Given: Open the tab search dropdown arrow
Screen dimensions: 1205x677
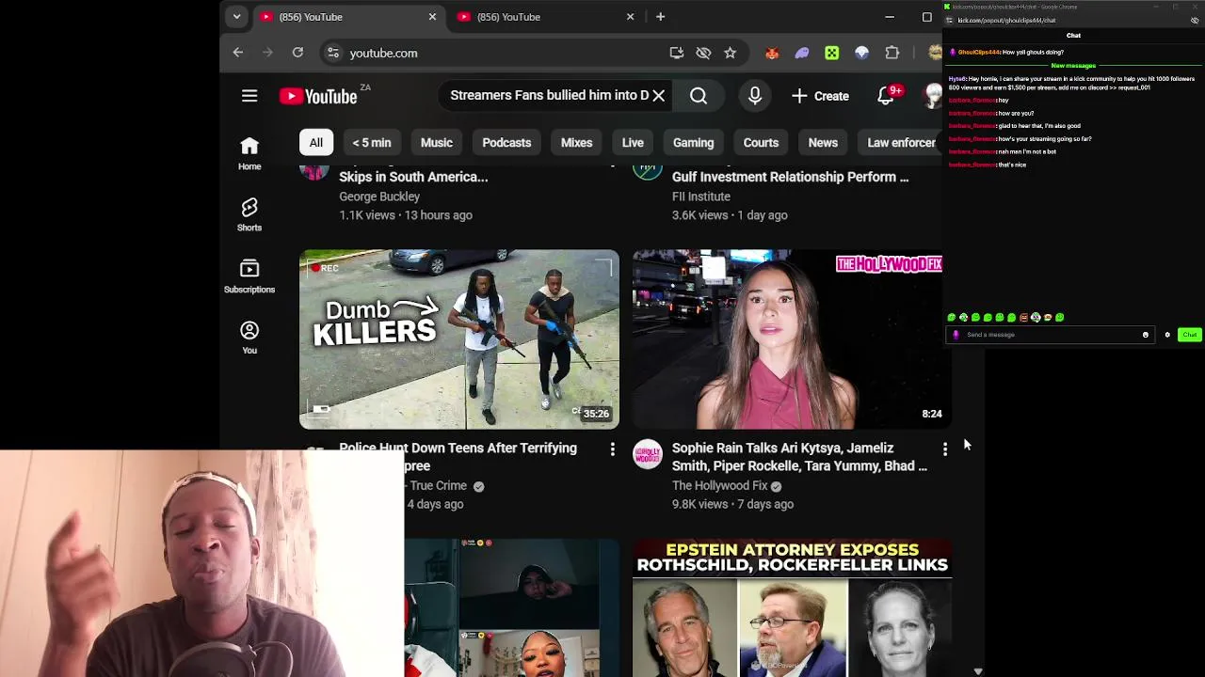Looking at the screenshot, I should [x=237, y=17].
